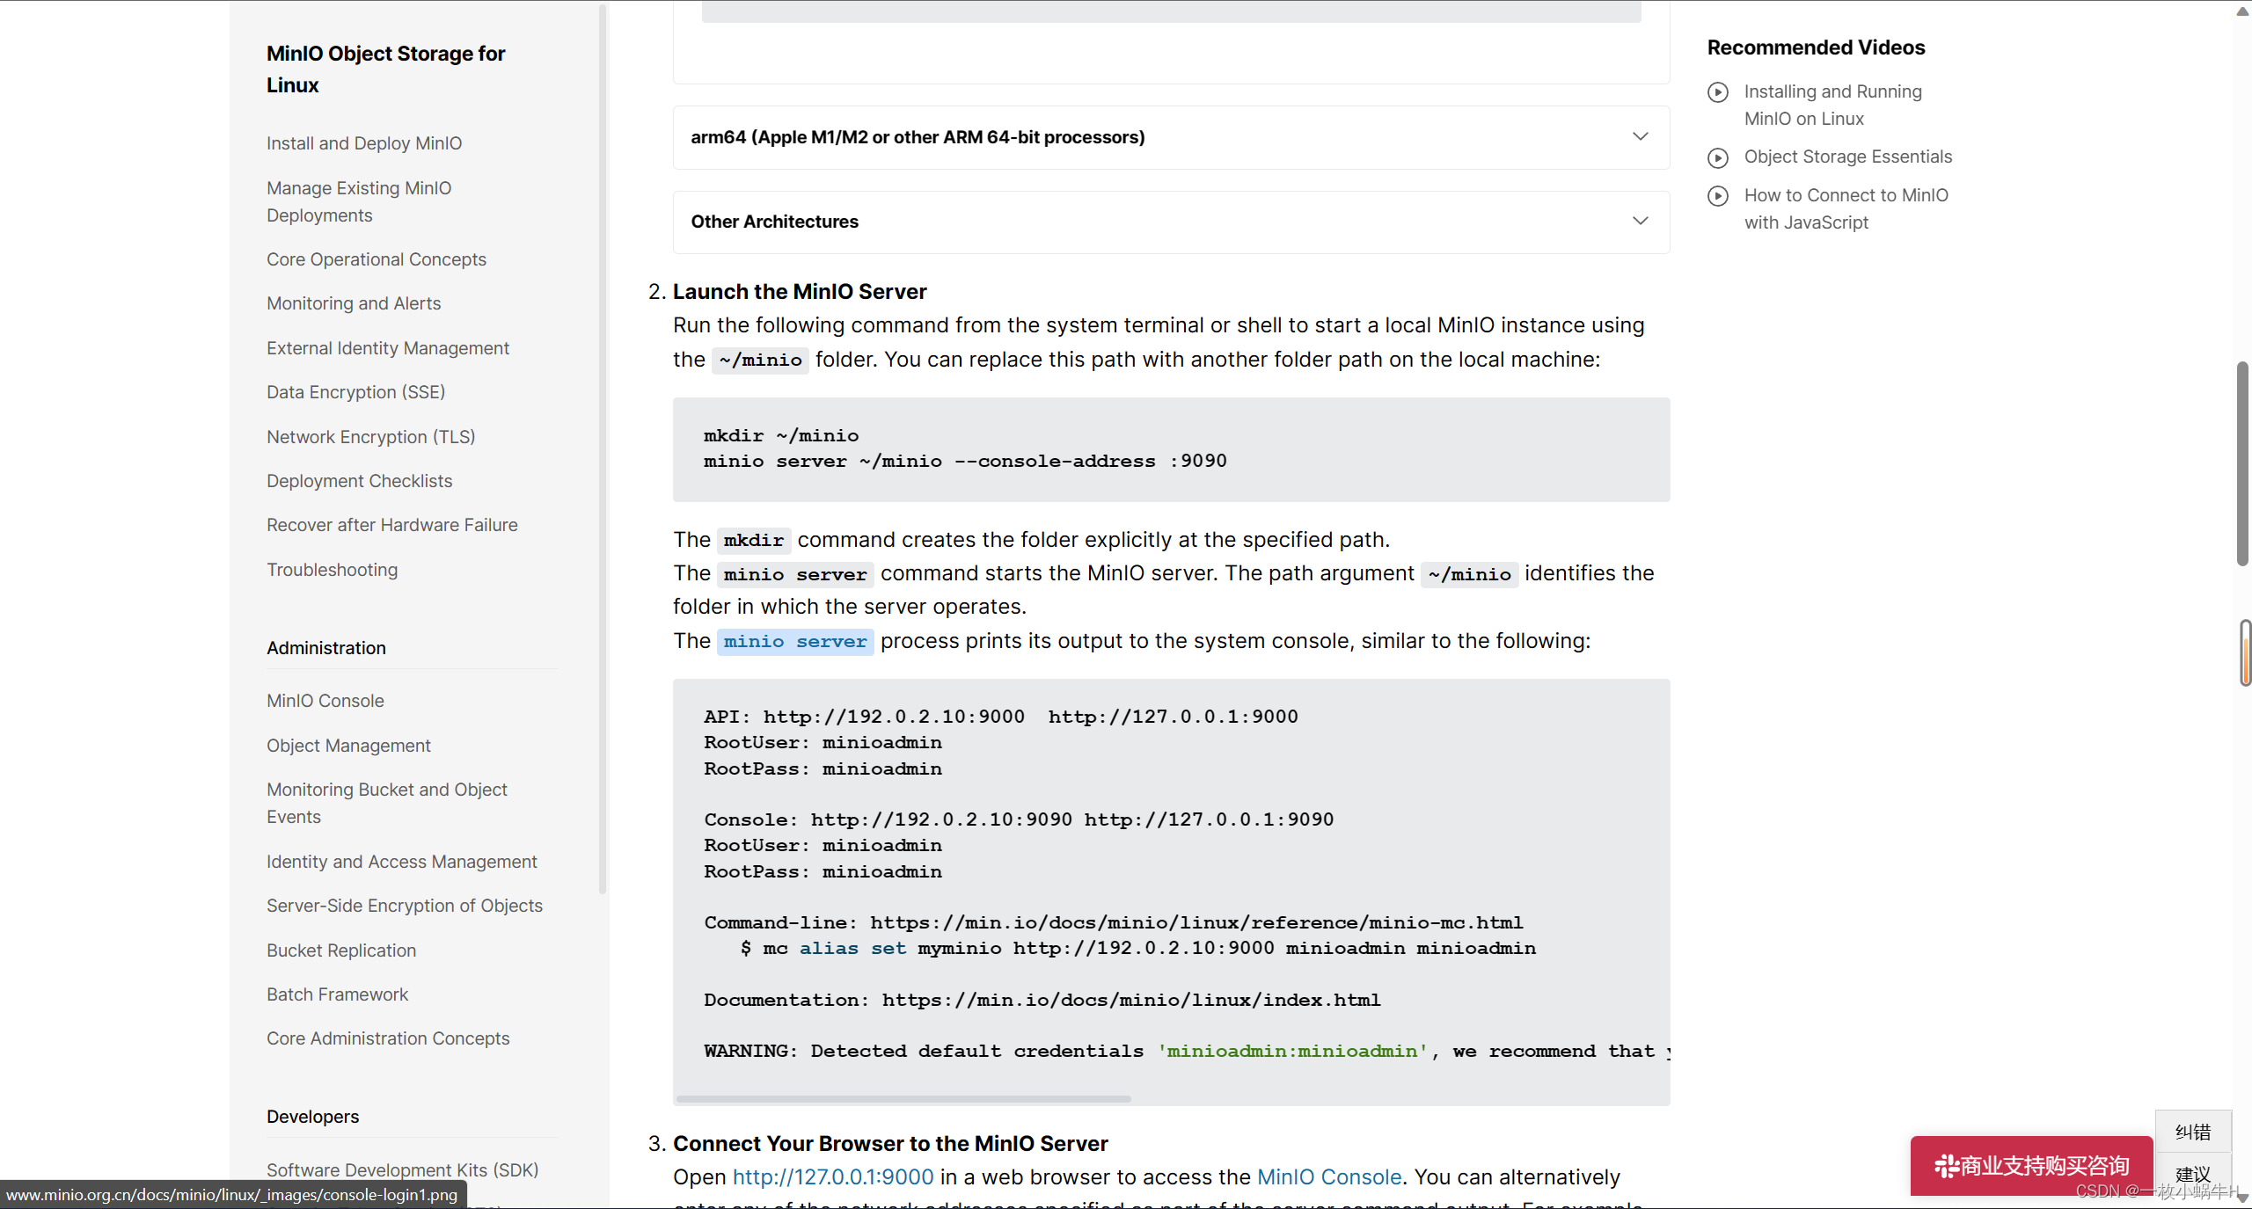Click the sidebar navigation scrollbar
The image size is (2252, 1209).
pyautogui.click(x=603, y=448)
